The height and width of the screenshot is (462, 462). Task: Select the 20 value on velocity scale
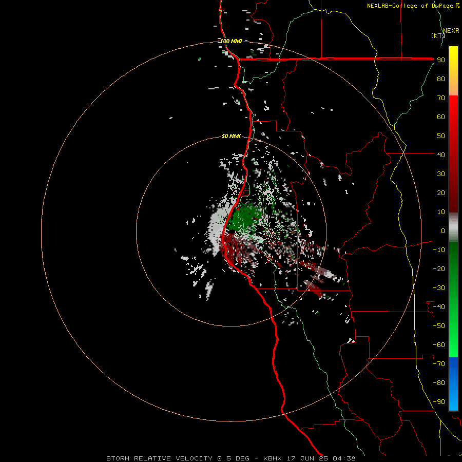(x=441, y=192)
